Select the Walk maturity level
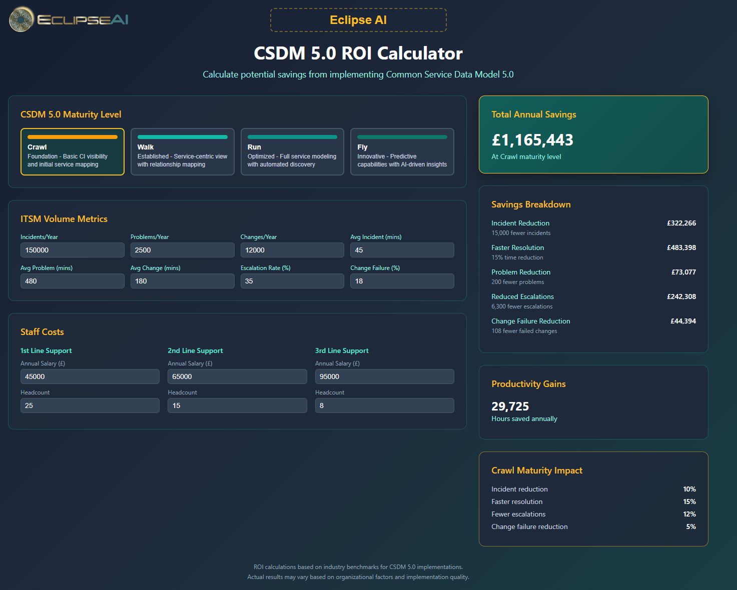The height and width of the screenshot is (590, 737). click(182, 151)
